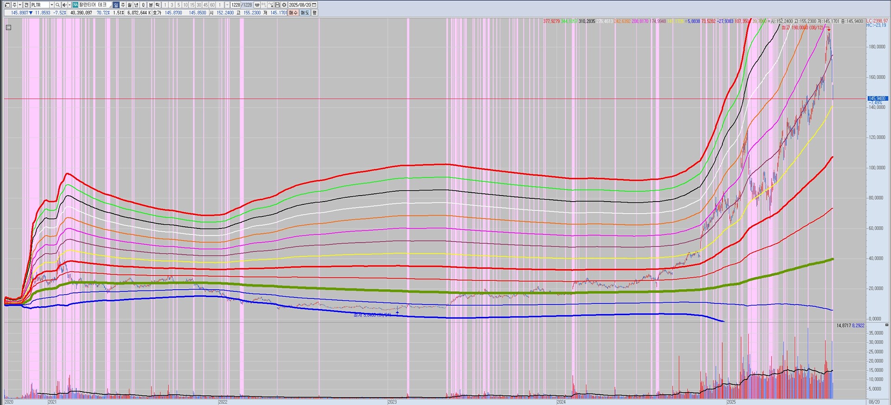Select the 30 interval preset
The width and height of the screenshot is (891, 405).
coord(199,5)
